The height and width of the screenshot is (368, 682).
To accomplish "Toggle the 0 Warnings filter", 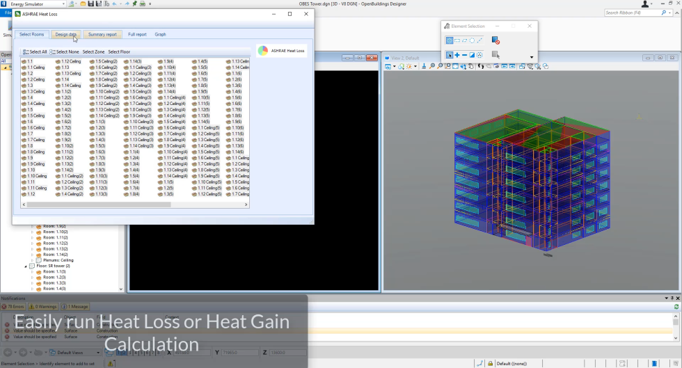I will coord(43,307).
